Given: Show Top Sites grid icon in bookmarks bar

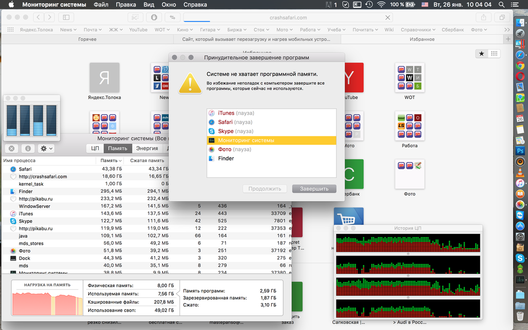Looking at the screenshot, I should tap(11, 30).
